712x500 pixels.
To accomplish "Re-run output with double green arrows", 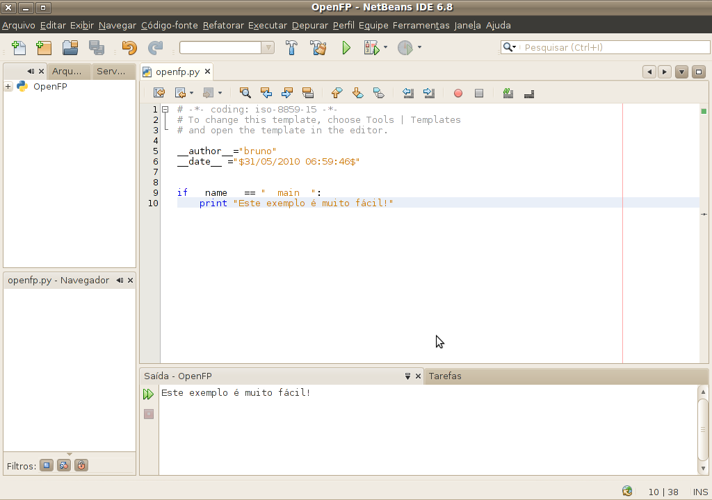I will click(x=148, y=394).
